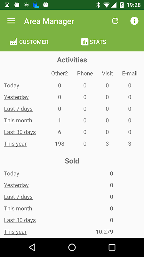The height and width of the screenshot is (257, 144).
Task: Select the 198 Other2 activities value
Action: (60, 144)
